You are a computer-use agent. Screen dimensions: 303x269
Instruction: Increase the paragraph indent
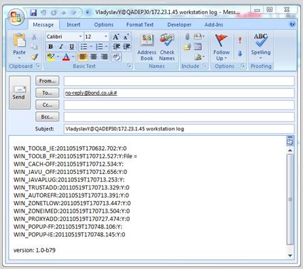[126, 47]
